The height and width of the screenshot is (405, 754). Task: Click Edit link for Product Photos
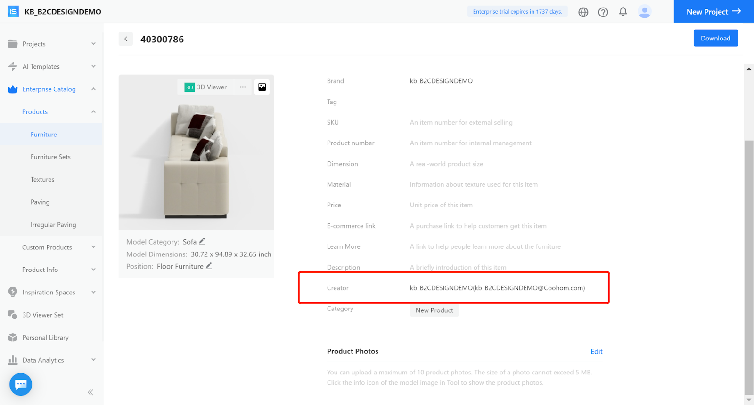tap(597, 351)
